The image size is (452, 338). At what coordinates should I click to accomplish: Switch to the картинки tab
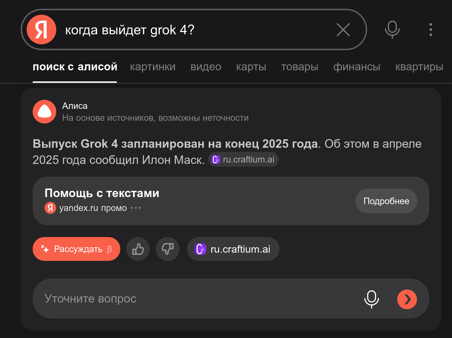click(153, 67)
